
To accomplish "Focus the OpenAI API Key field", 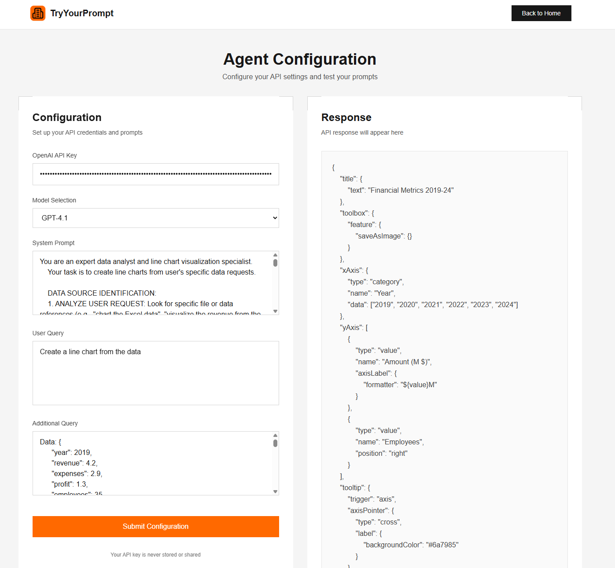I will point(155,174).
